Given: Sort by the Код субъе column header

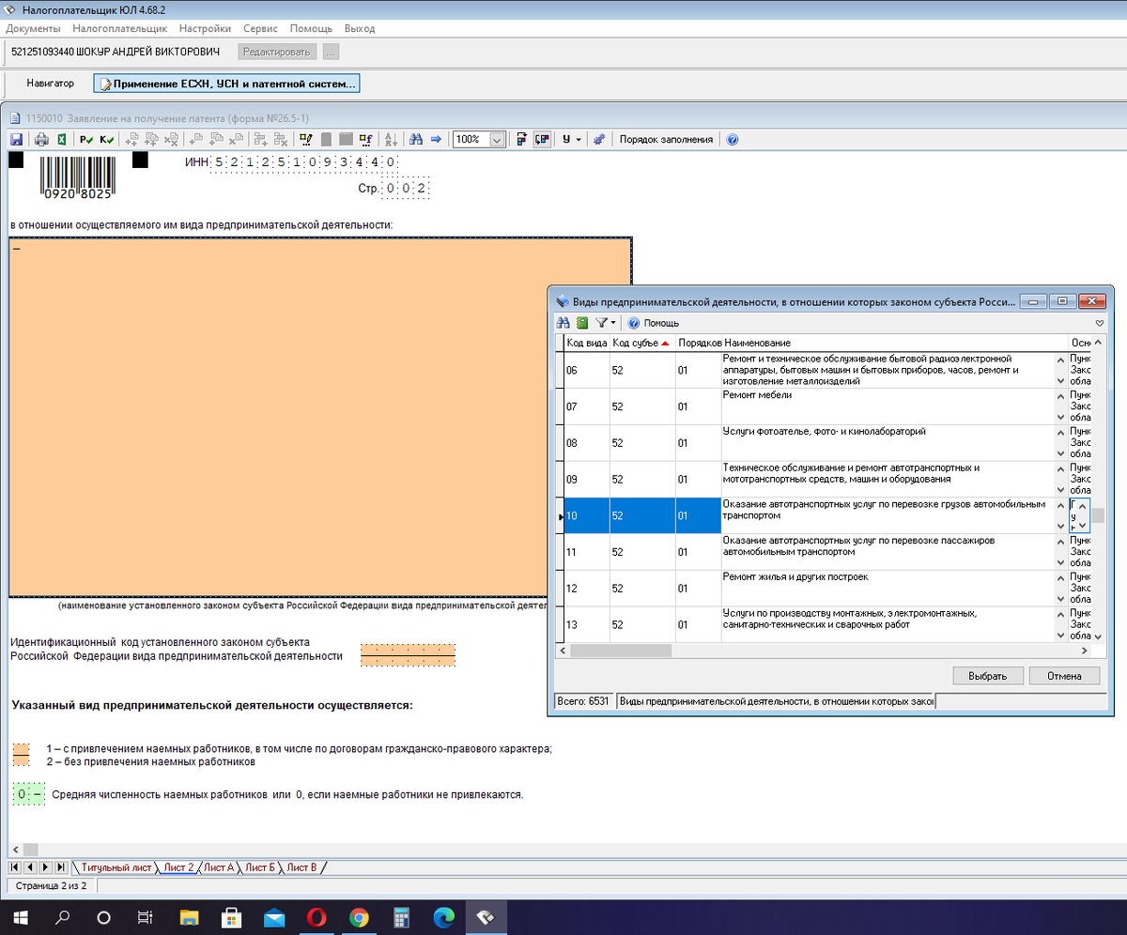Looking at the screenshot, I should click(641, 343).
